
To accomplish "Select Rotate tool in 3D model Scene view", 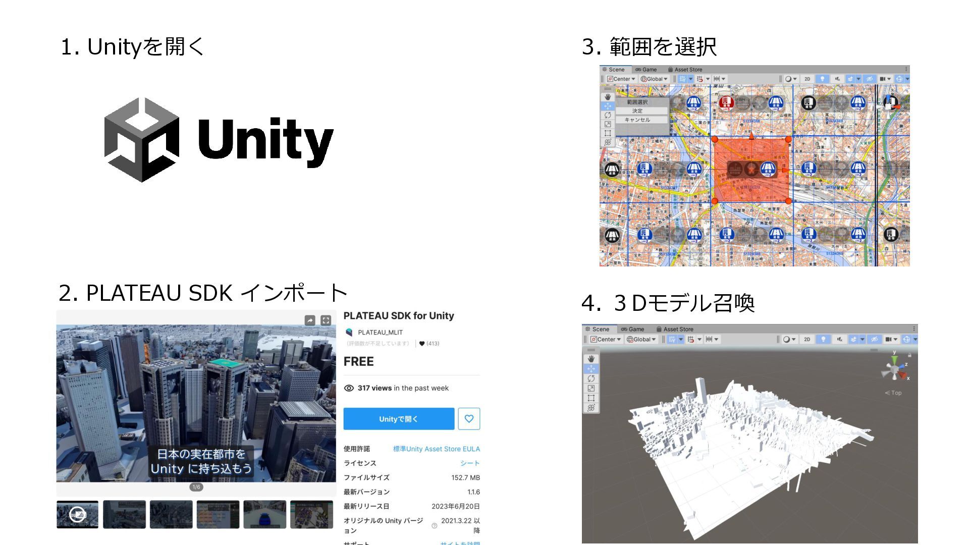I will pyautogui.click(x=591, y=378).
